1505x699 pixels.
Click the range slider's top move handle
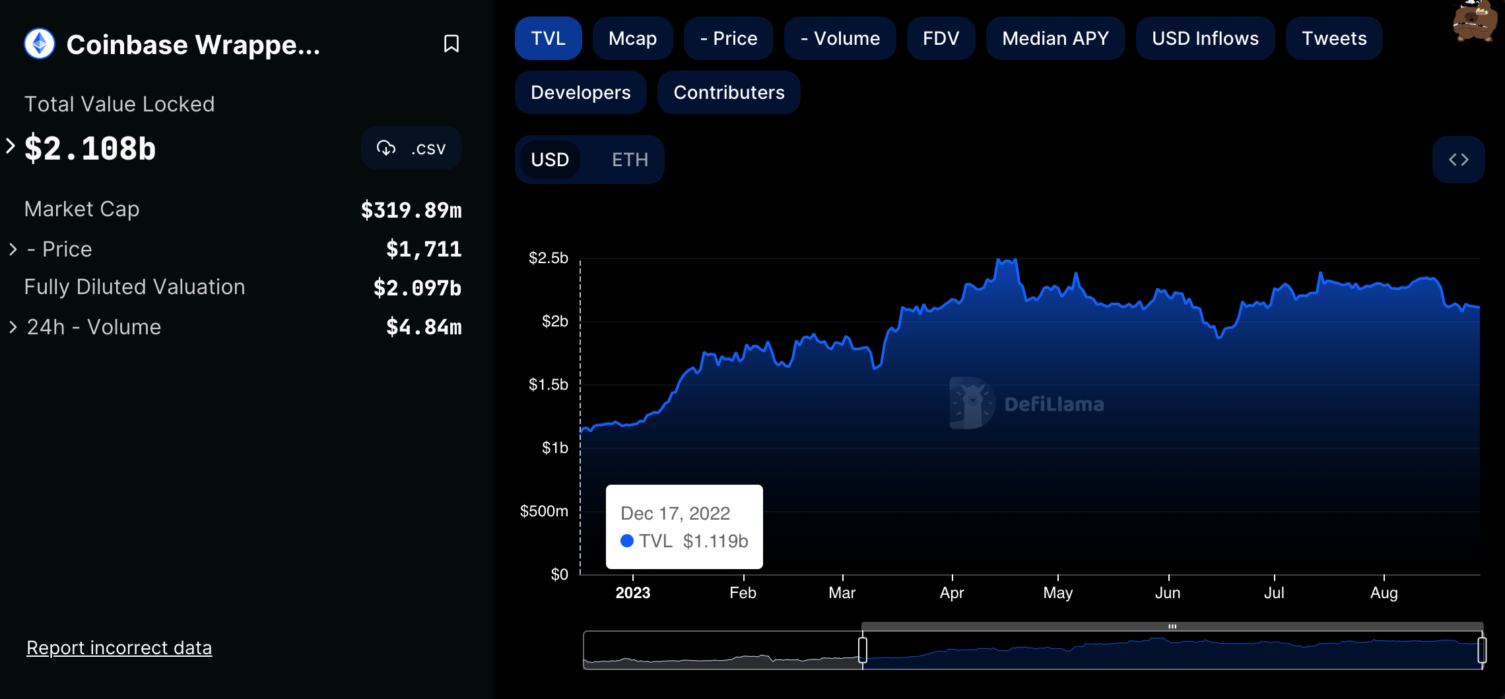[x=1172, y=626]
